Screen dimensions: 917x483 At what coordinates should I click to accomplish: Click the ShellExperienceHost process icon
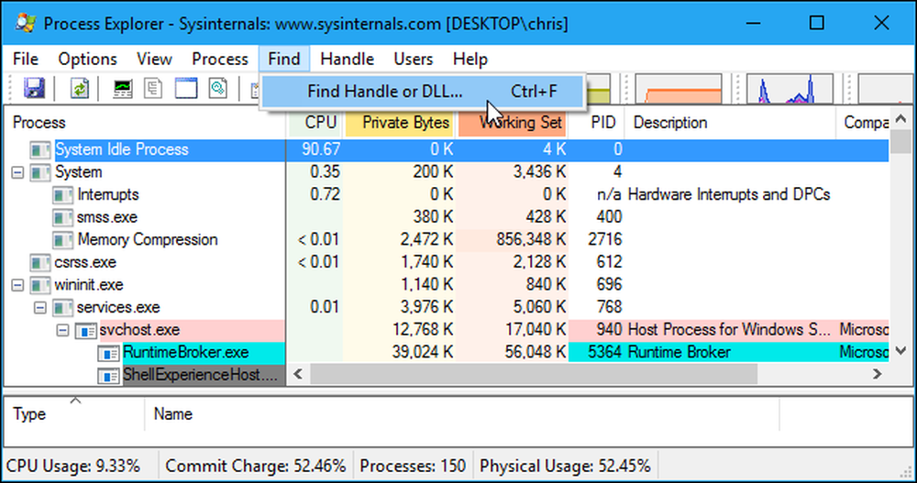tap(108, 375)
